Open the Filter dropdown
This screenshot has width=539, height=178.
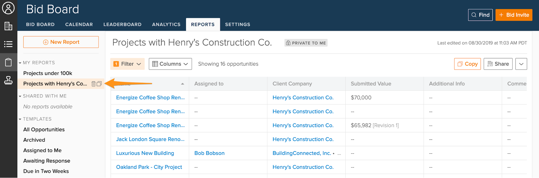click(x=128, y=64)
